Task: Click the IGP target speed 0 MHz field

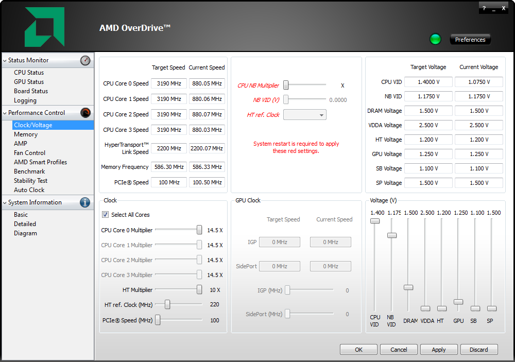Action: pyautogui.click(x=280, y=242)
